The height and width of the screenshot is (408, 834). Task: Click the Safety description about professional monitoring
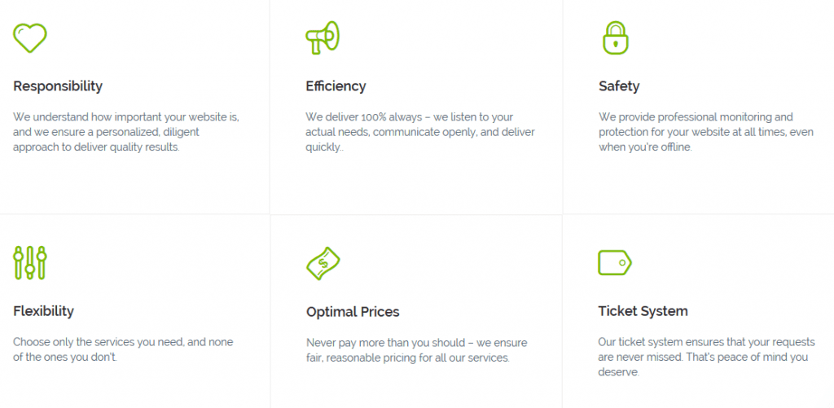pyautogui.click(x=705, y=132)
